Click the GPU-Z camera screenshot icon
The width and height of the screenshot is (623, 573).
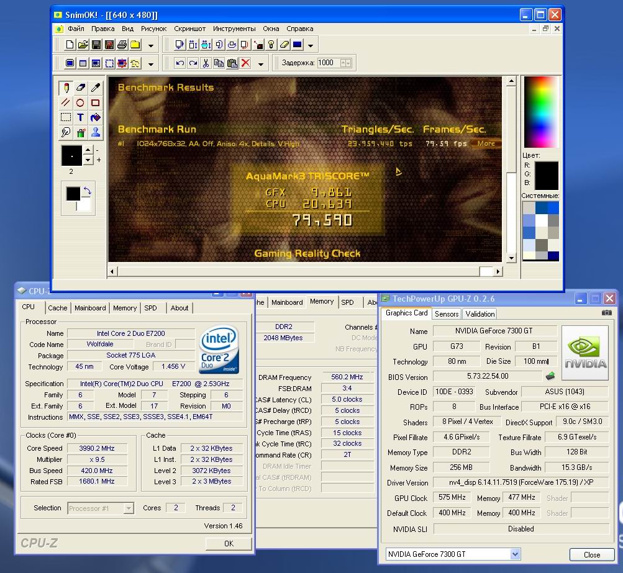[x=607, y=313]
